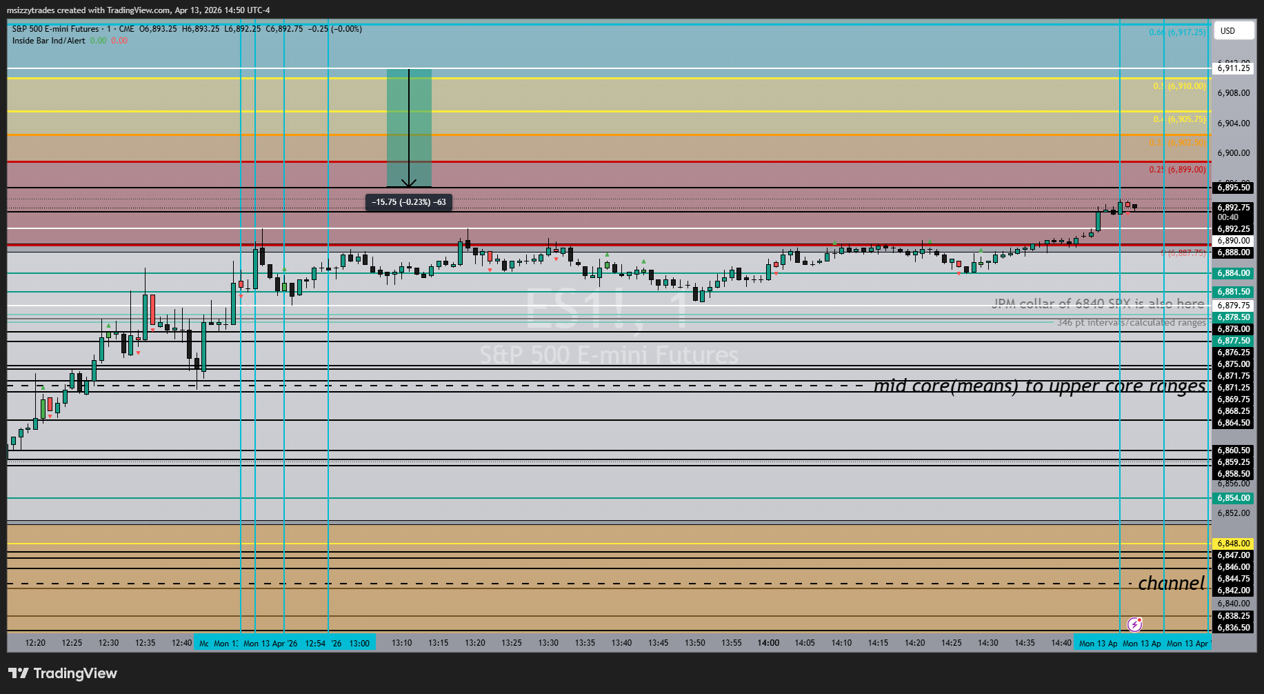The image size is (1264, 694).
Task: Click the 13:20 time axis label
Action: click(475, 643)
